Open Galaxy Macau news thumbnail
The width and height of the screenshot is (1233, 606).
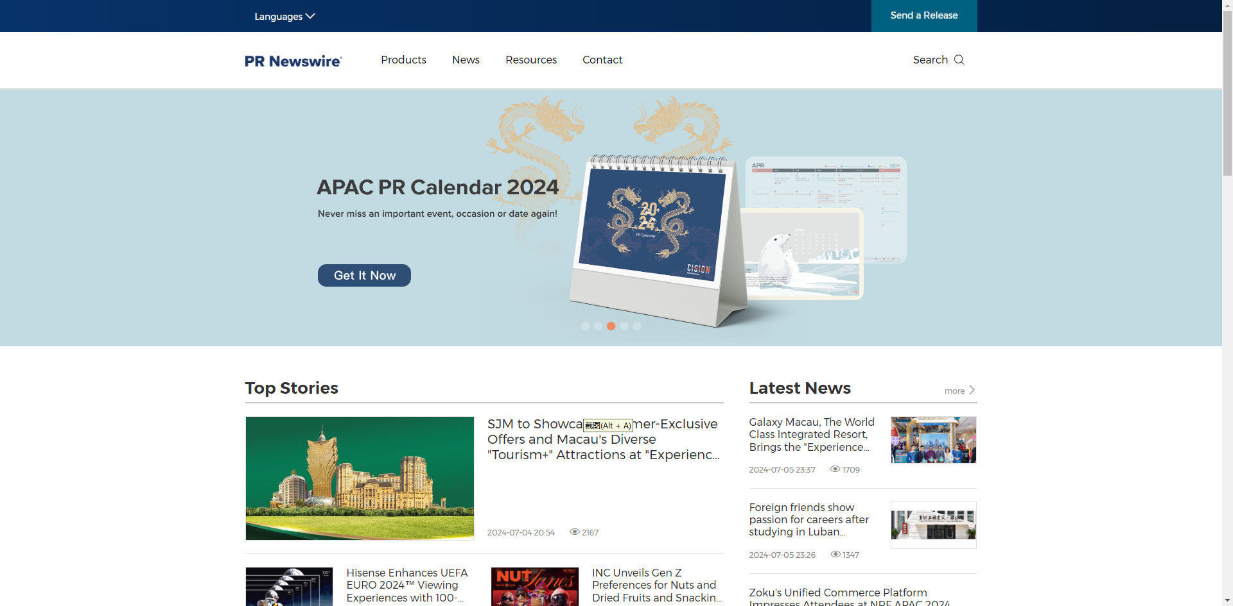pos(934,440)
